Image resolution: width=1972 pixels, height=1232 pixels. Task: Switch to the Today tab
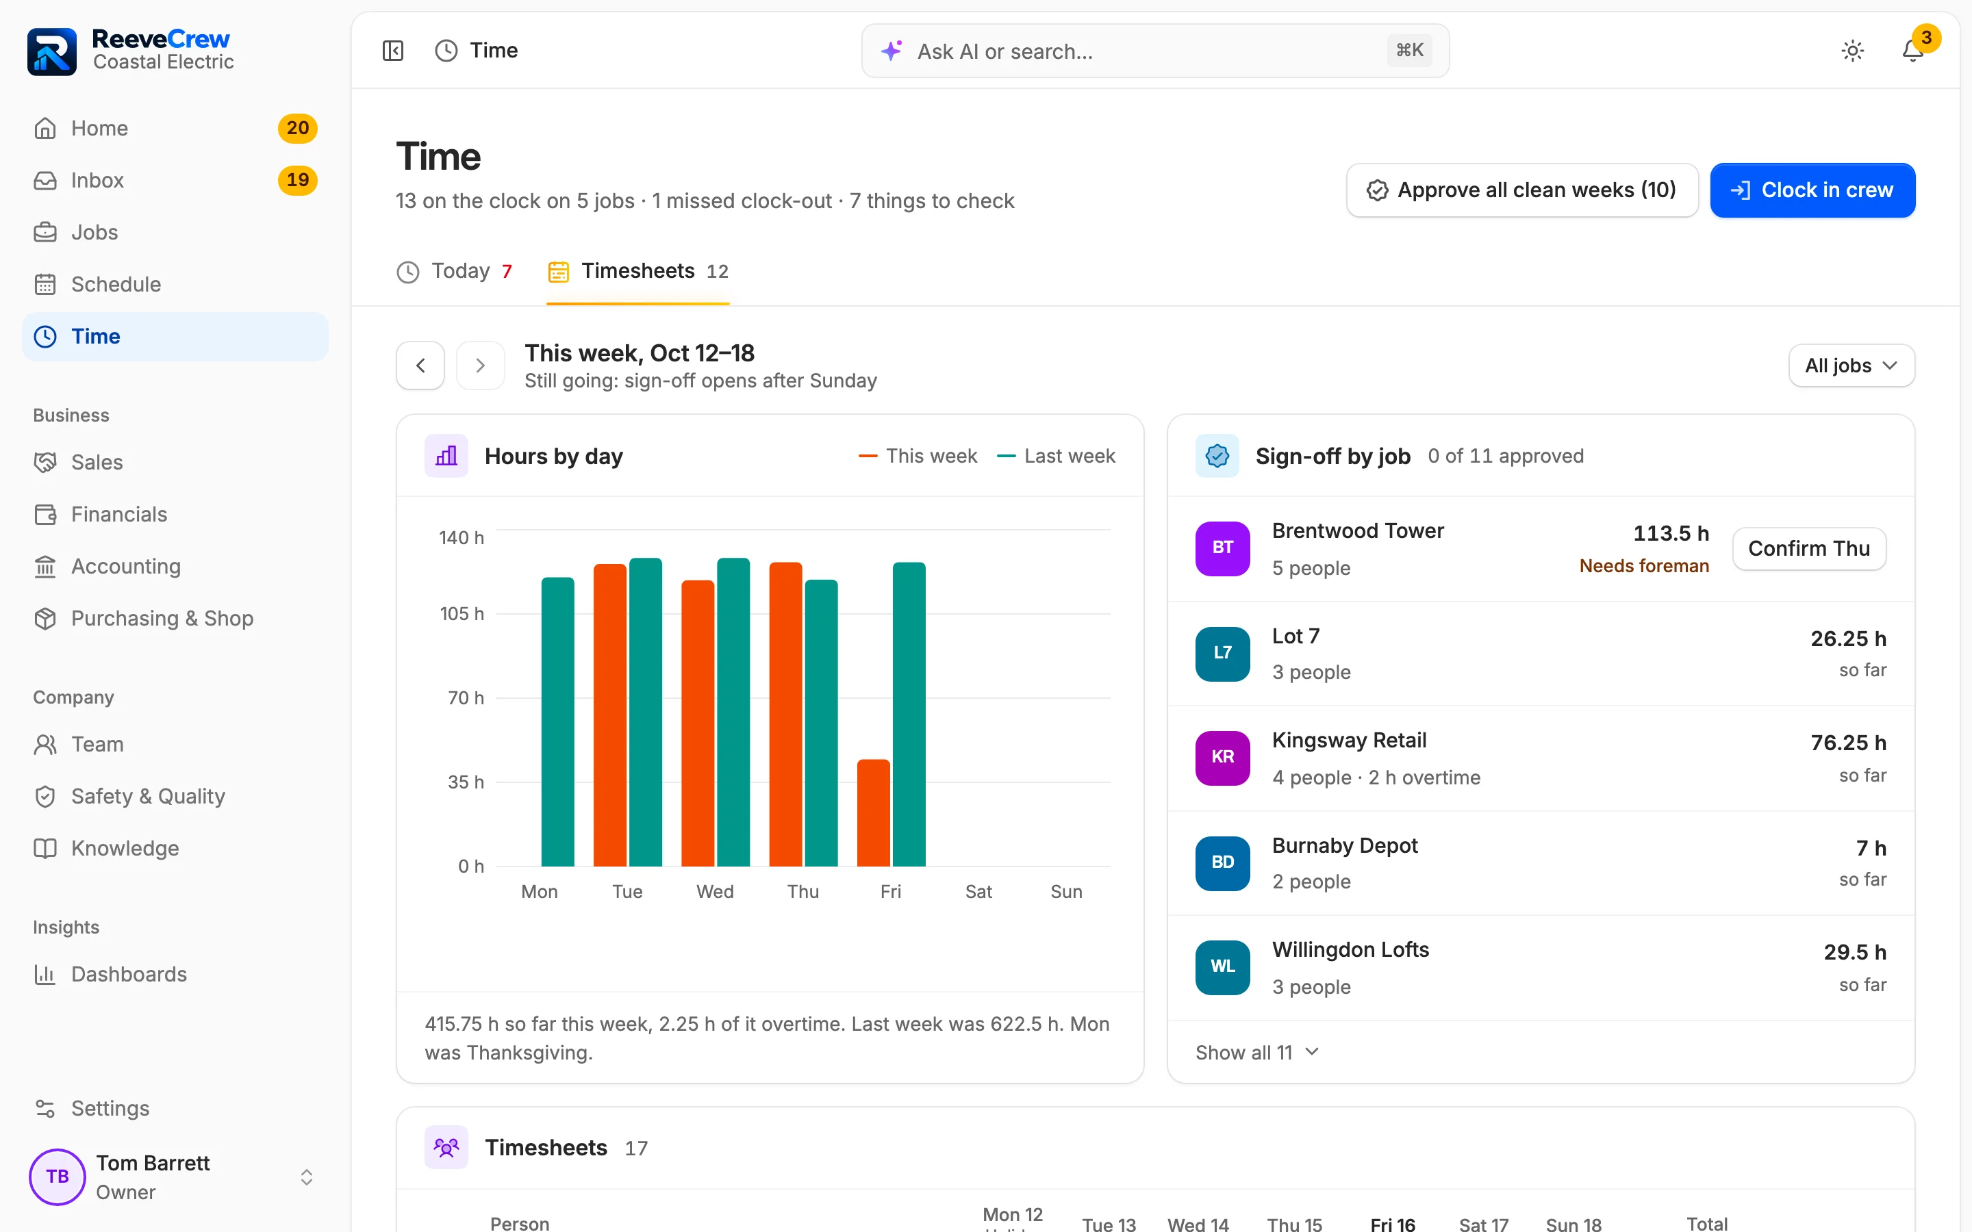(455, 271)
